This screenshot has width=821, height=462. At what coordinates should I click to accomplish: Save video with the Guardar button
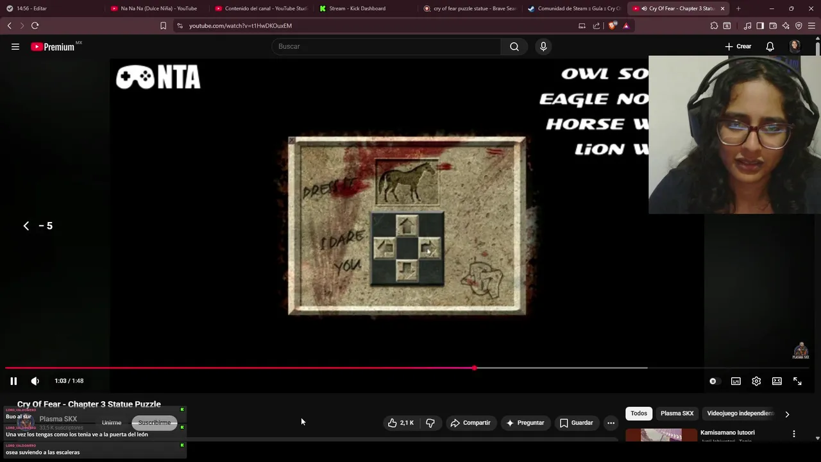click(576, 423)
